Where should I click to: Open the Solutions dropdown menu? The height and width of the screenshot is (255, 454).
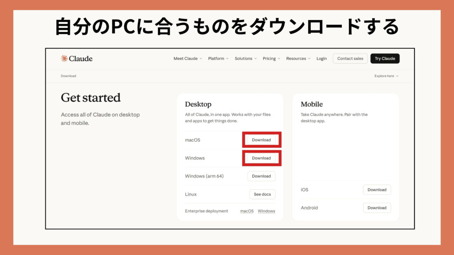pyautogui.click(x=246, y=58)
